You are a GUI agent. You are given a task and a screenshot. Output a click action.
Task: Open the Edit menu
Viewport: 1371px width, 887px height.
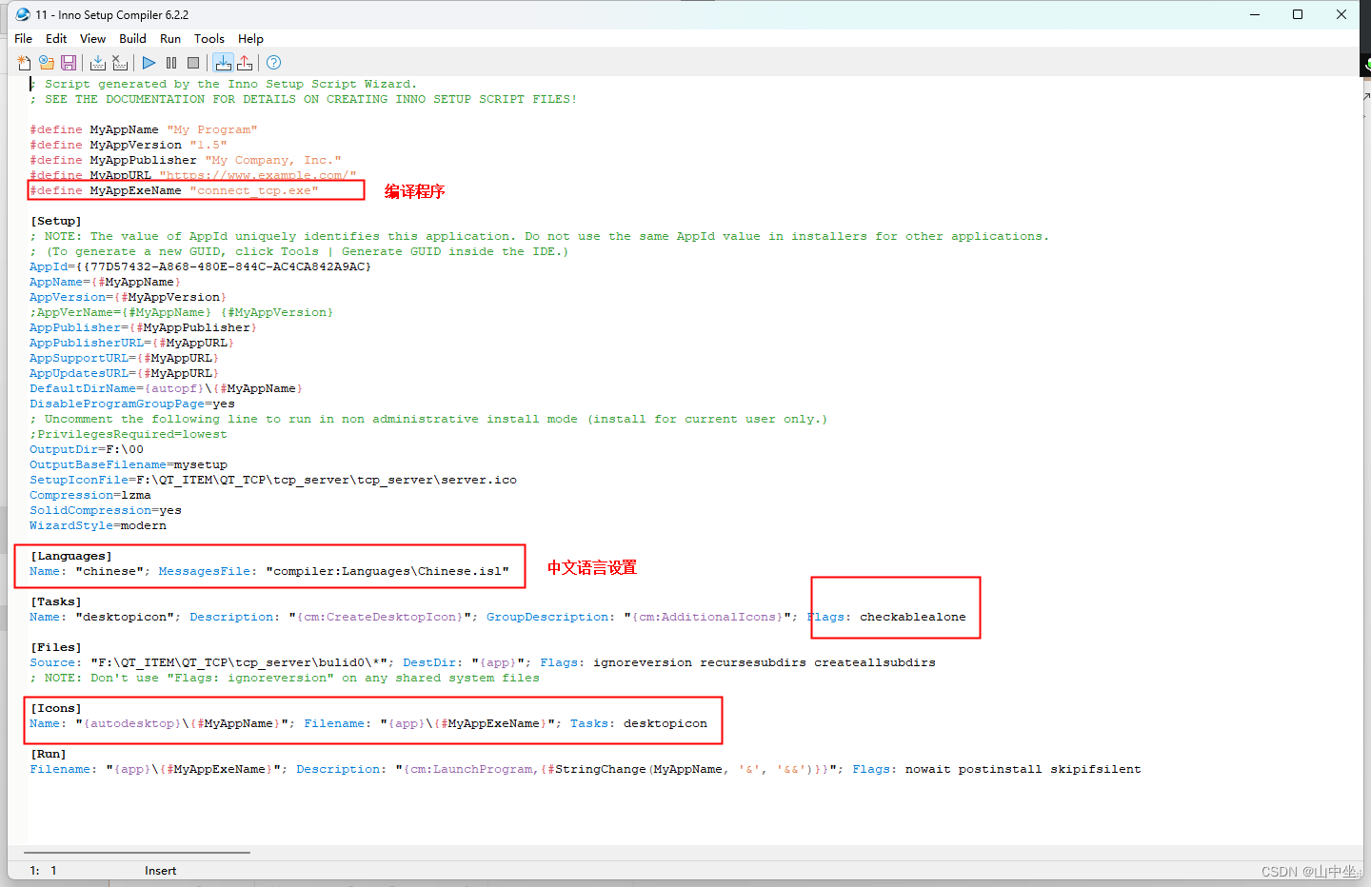click(x=56, y=38)
